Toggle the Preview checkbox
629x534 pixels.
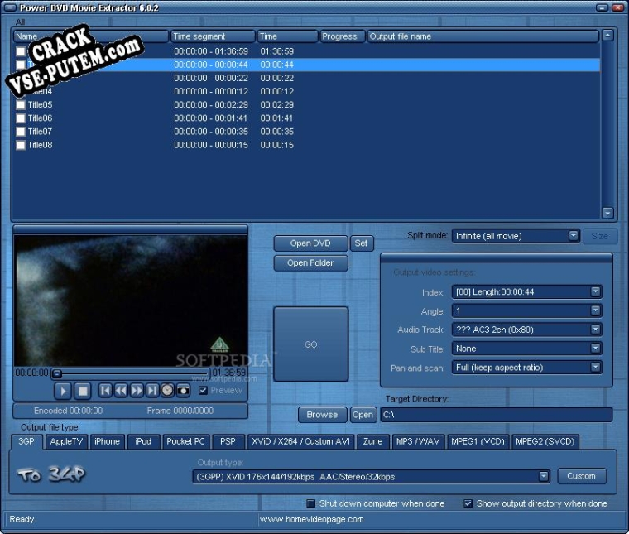point(203,390)
